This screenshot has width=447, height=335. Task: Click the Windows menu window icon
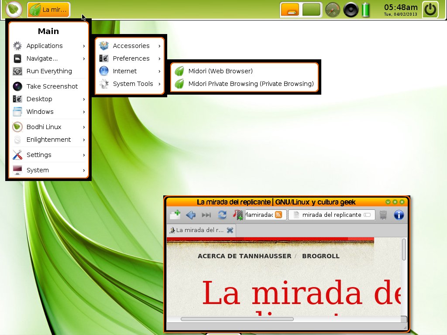pos(17,112)
